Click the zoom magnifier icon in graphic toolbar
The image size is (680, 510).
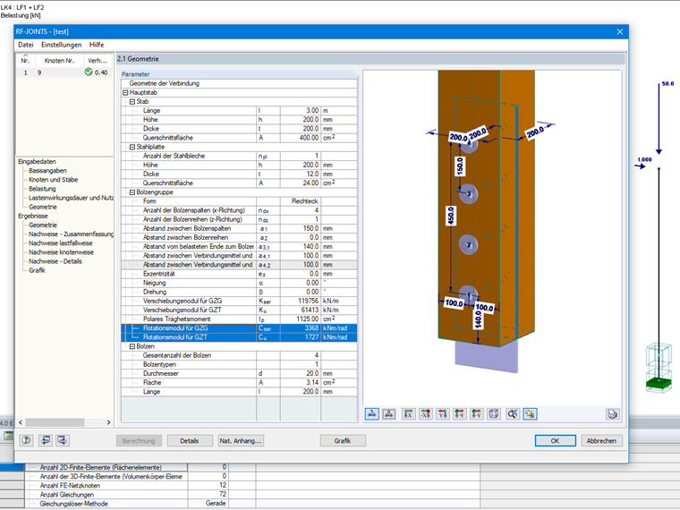[x=513, y=413]
